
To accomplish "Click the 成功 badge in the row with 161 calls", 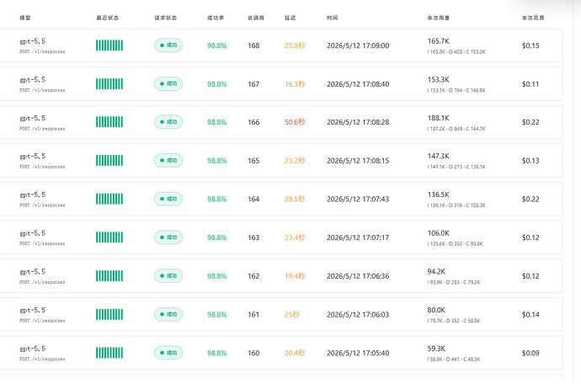I will click(168, 314).
